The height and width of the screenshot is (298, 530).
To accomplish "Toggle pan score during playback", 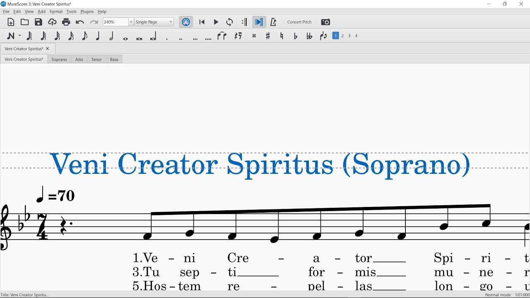I will coord(259,22).
